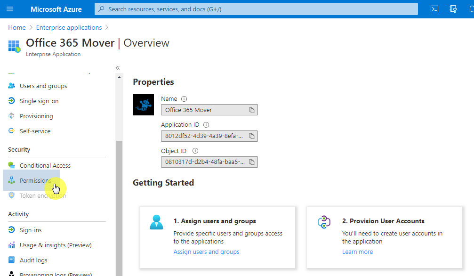Click the 1. Assign users and groups heading

click(x=215, y=221)
